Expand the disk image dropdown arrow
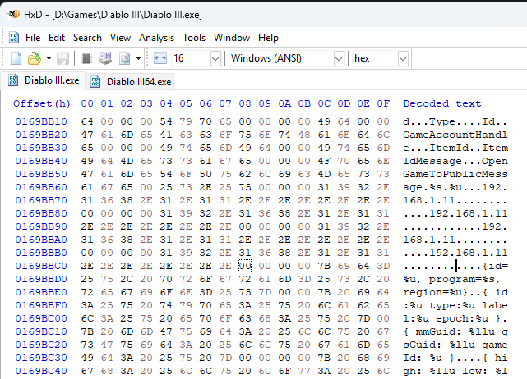 [x=138, y=58]
